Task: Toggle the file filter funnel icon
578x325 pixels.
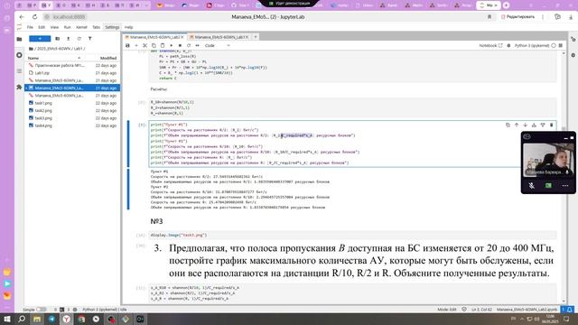Action: [x=89, y=38]
